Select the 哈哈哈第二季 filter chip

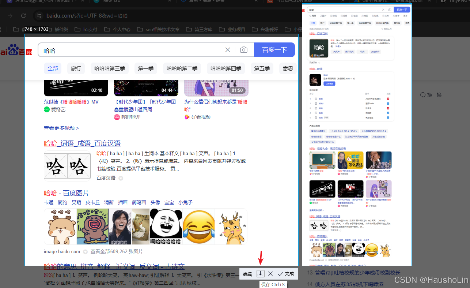click(182, 68)
